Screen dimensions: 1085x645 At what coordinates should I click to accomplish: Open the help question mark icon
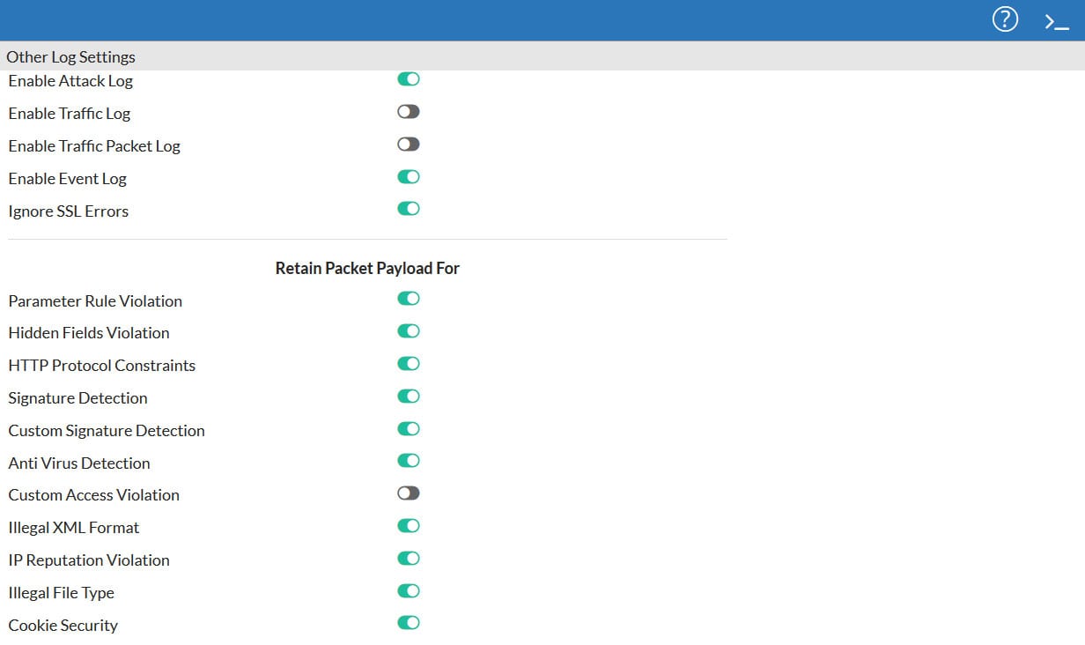[1005, 19]
